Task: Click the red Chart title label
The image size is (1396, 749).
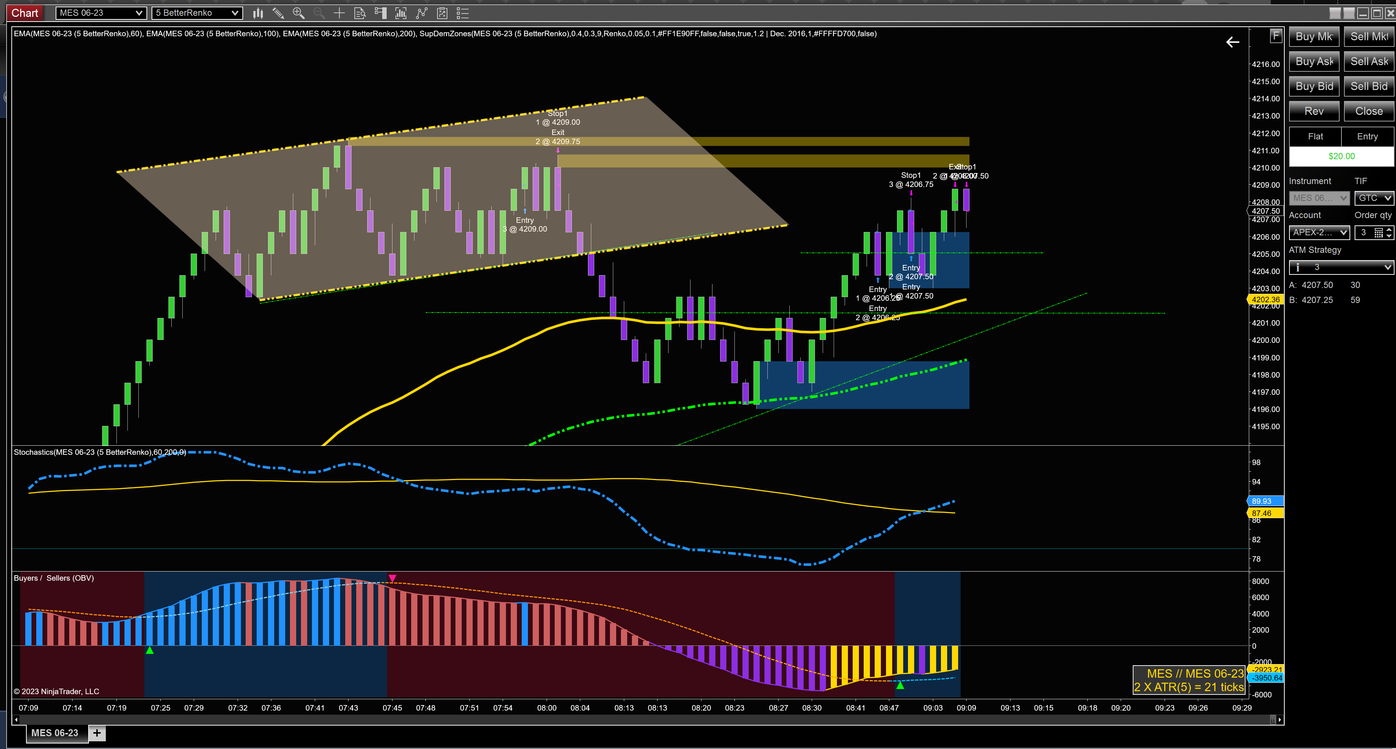Action: pyautogui.click(x=25, y=13)
